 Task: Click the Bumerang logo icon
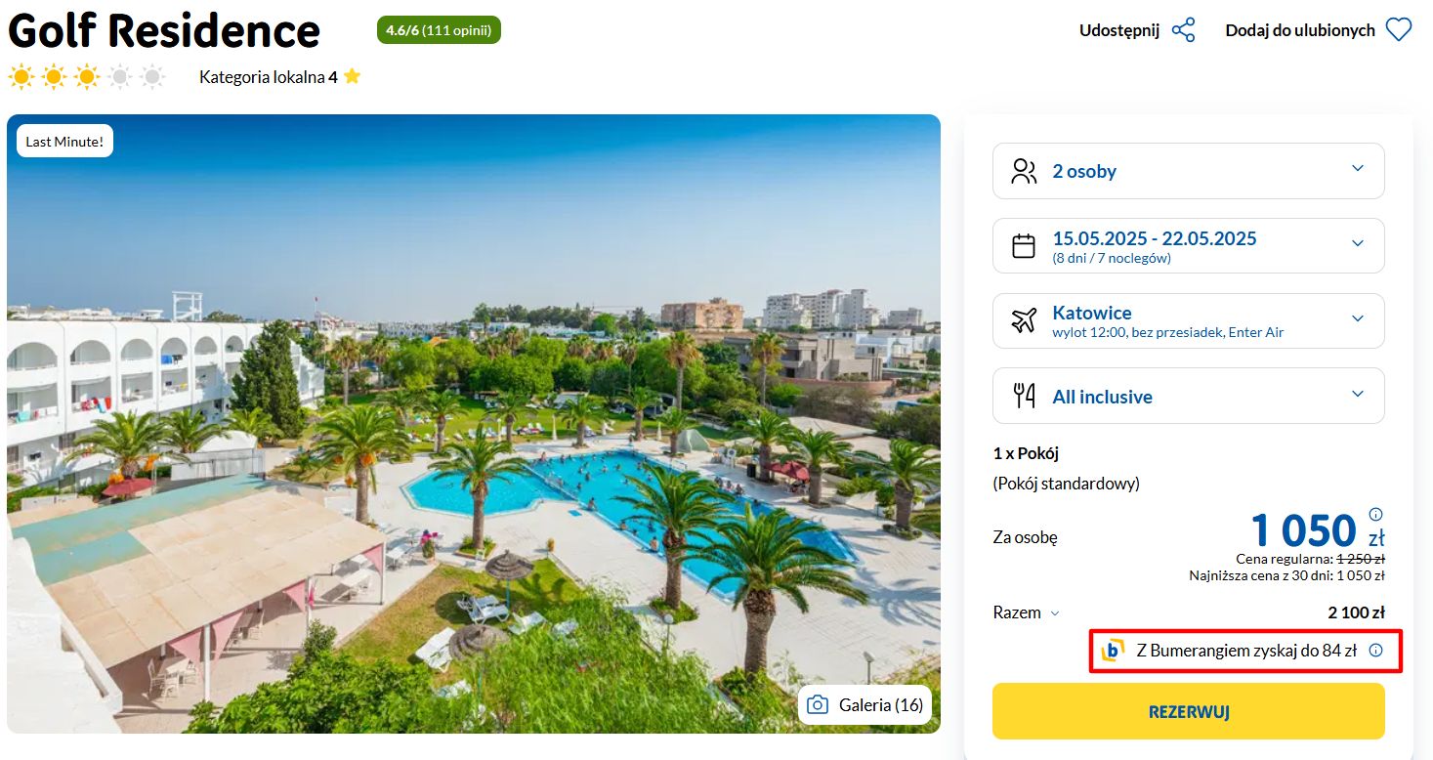tap(1113, 651)
